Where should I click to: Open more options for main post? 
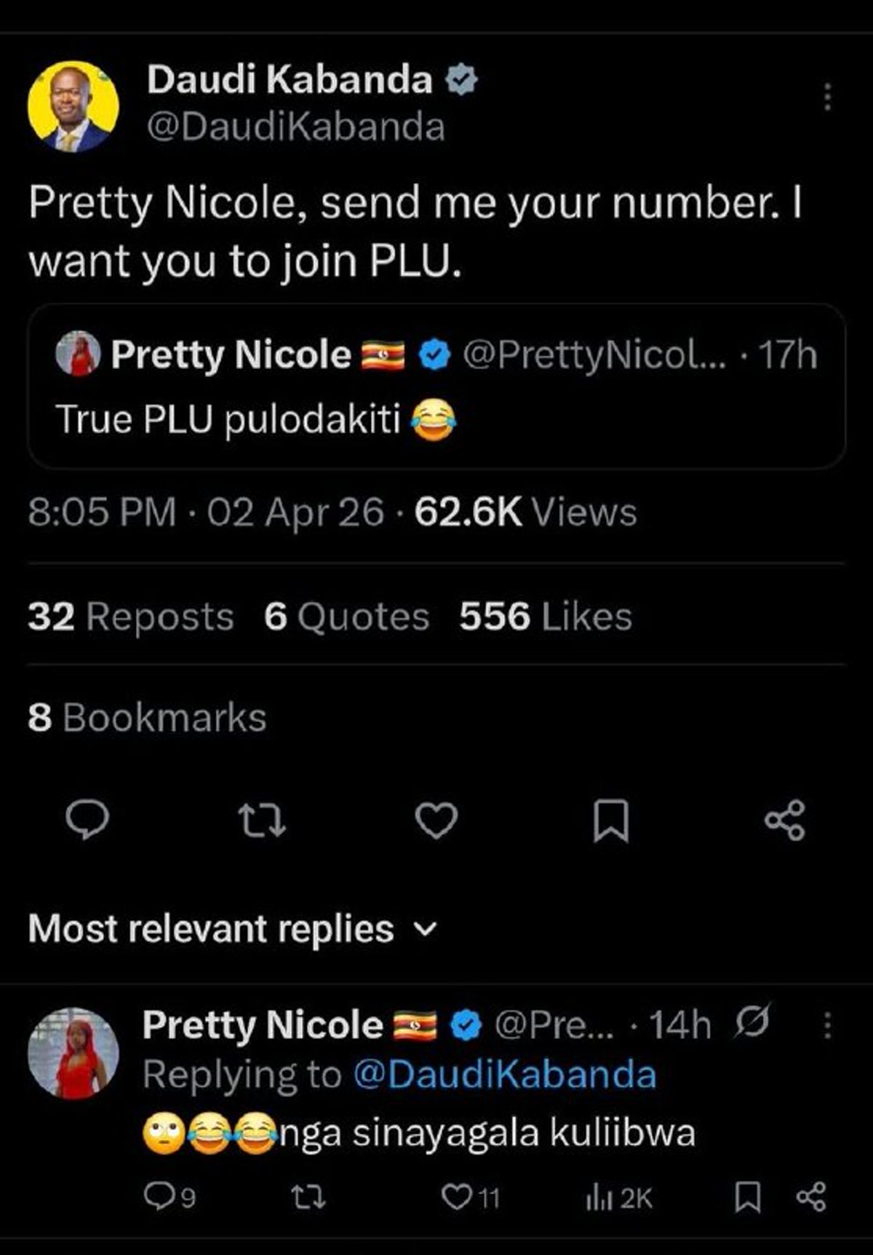[827, 97]
